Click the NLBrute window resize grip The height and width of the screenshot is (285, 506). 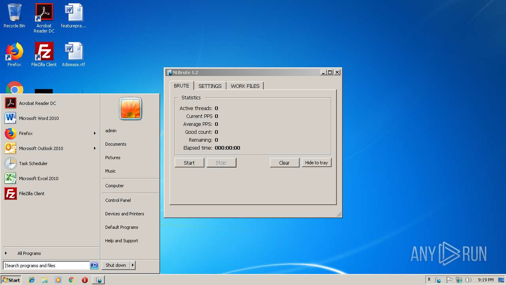tap(339, 215)
